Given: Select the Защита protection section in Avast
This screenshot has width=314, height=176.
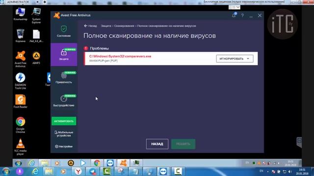Looking at the screenshot, I should coord(64,54).
